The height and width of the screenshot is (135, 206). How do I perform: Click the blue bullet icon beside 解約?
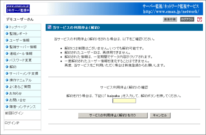click(7, 67)
